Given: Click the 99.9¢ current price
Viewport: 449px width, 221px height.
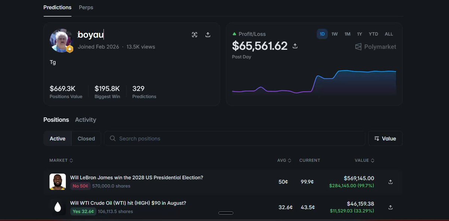Looking at the screenshot, I should [x=307, y=182].
